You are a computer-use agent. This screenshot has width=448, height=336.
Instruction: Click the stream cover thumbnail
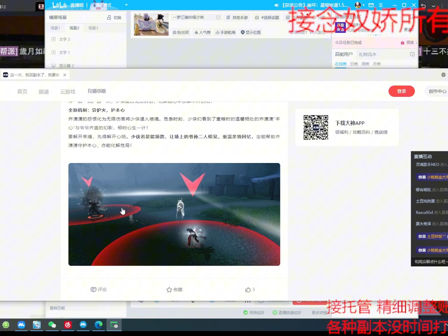pos(151,25)
